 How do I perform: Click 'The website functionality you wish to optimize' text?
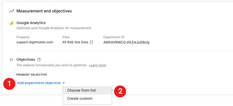tap(52, 65)
